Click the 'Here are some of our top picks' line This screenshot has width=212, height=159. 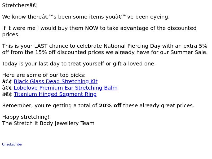pos(44,75)
